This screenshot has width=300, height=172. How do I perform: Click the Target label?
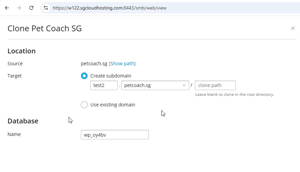15,76
